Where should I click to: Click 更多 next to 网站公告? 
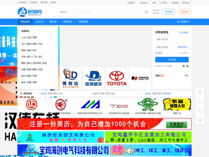pos(187,76)
